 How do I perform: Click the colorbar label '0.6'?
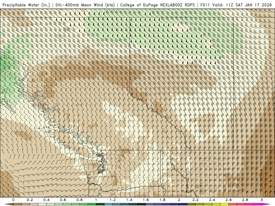63,200
